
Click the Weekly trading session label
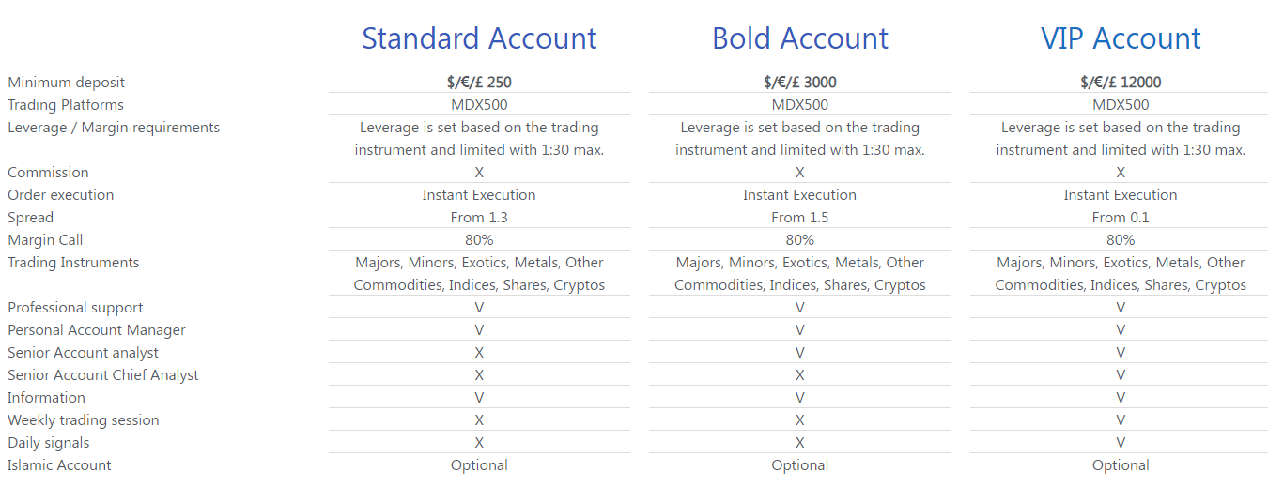coord(84,420)
